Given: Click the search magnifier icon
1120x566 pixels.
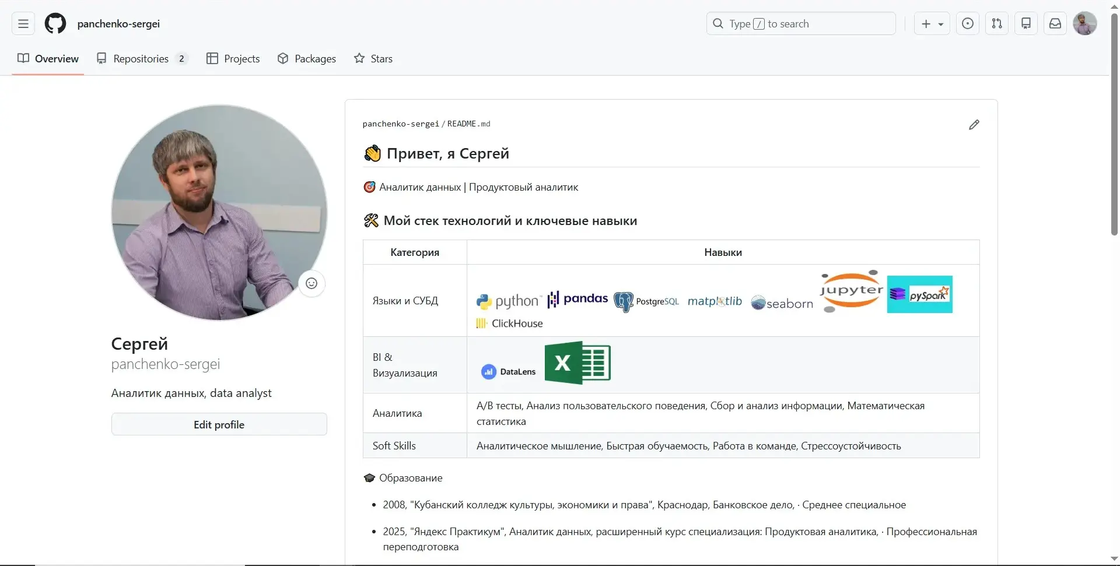Looking at the screenshot, I should (x=718, y=23).
